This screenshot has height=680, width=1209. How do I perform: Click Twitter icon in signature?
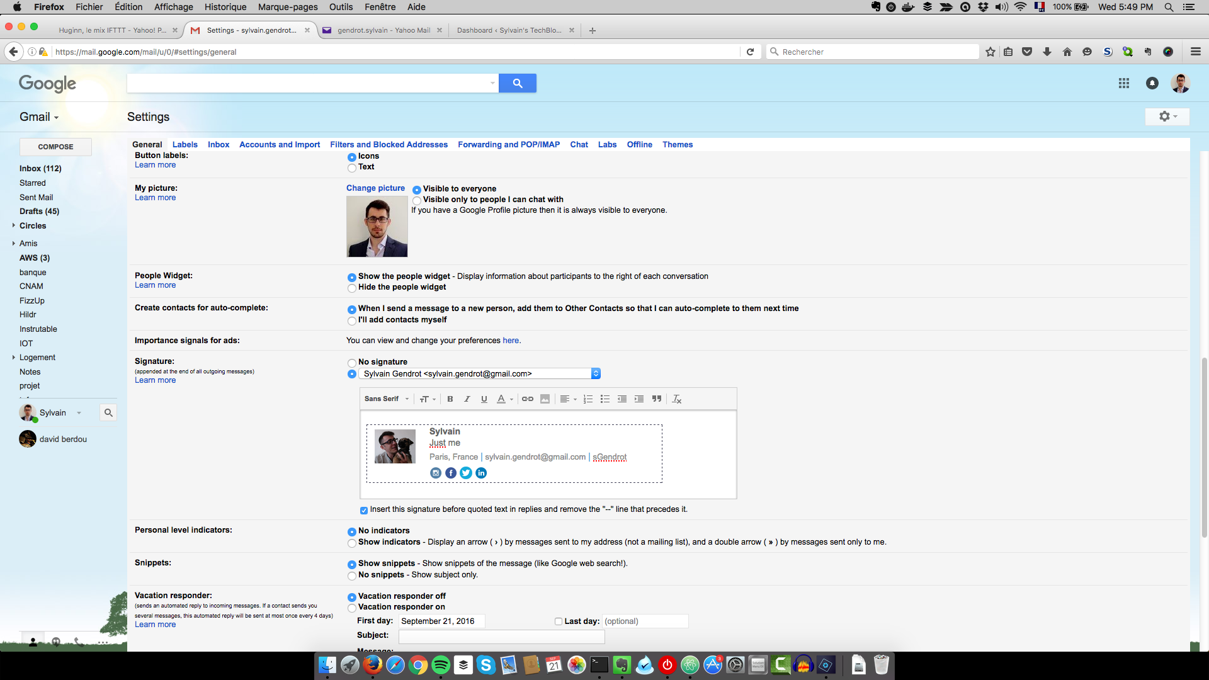tap(466, 473)
